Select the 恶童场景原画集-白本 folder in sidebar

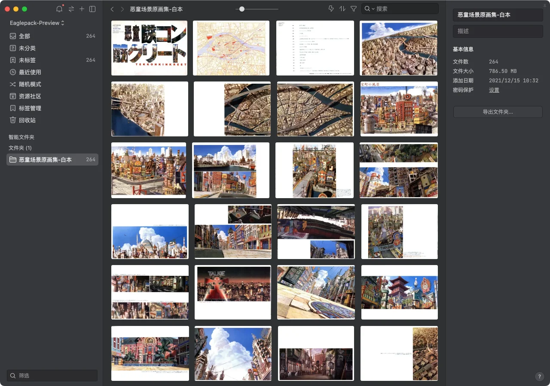click(x=52, y=160)
